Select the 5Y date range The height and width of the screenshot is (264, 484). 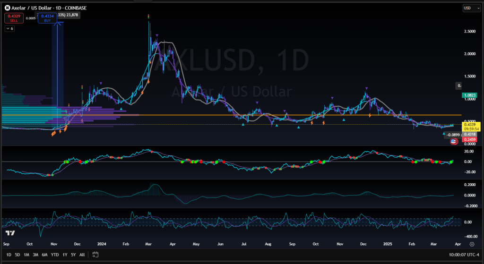pyautogui.click(x=73, y=255)
